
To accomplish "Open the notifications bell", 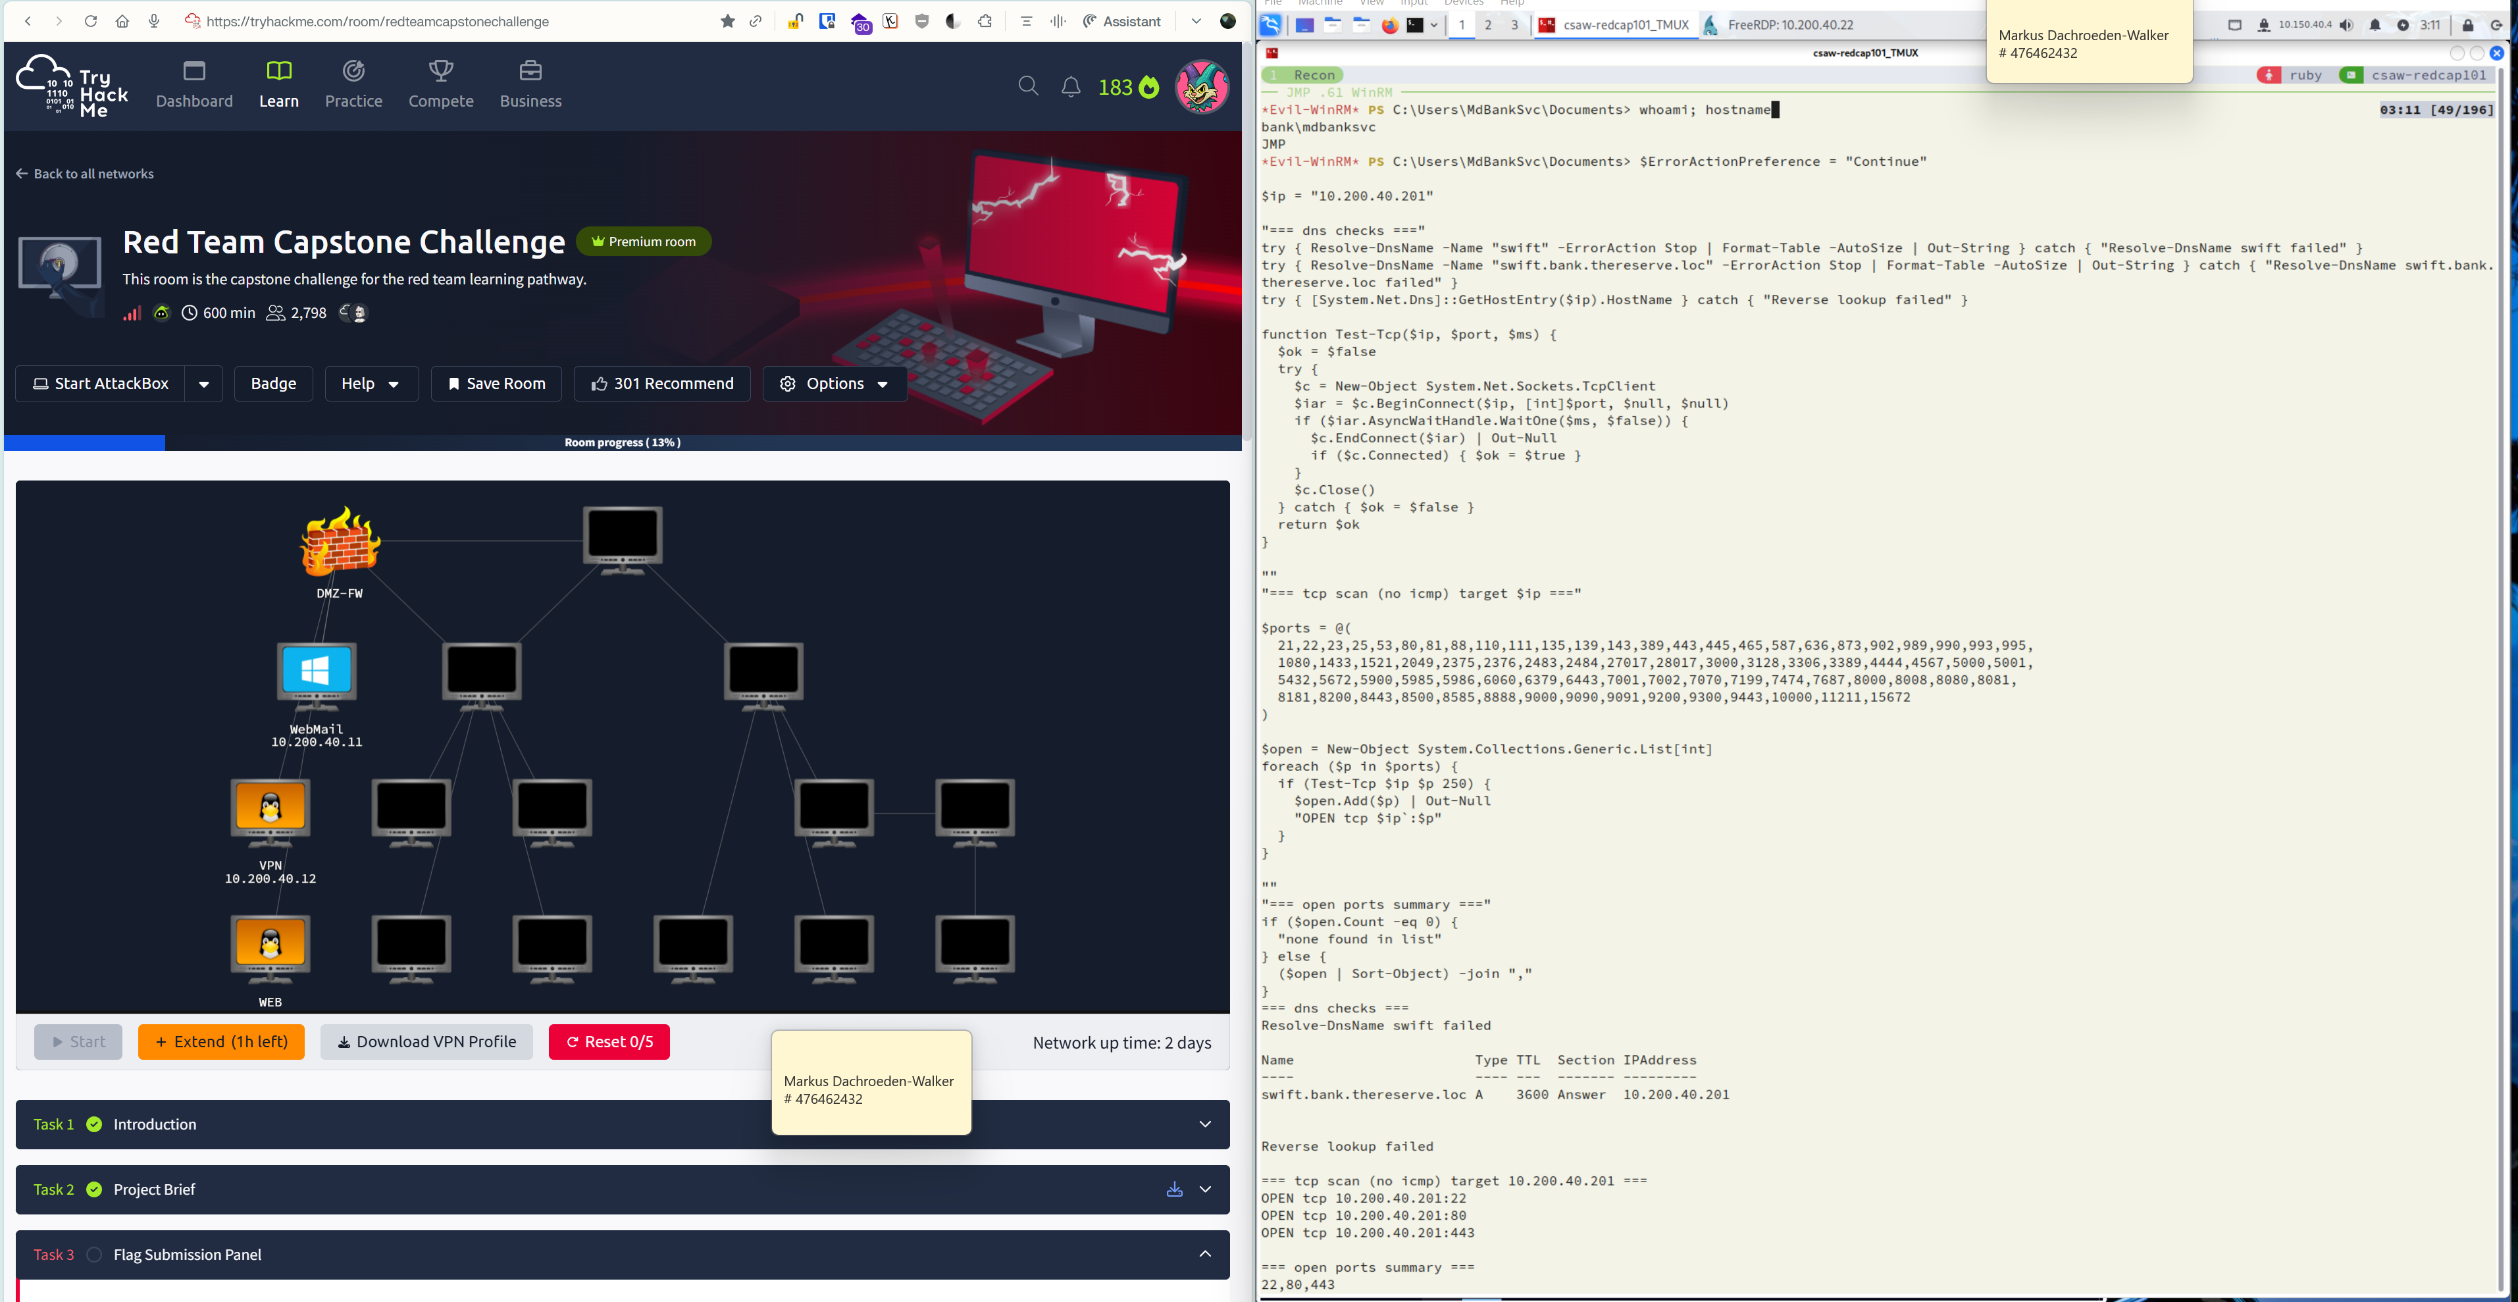I will (x=1070, y=87).
